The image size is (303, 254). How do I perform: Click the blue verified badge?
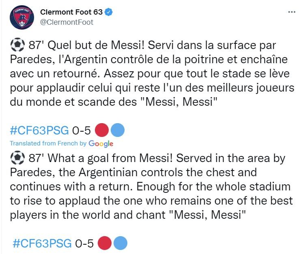[x=109, y=12]
